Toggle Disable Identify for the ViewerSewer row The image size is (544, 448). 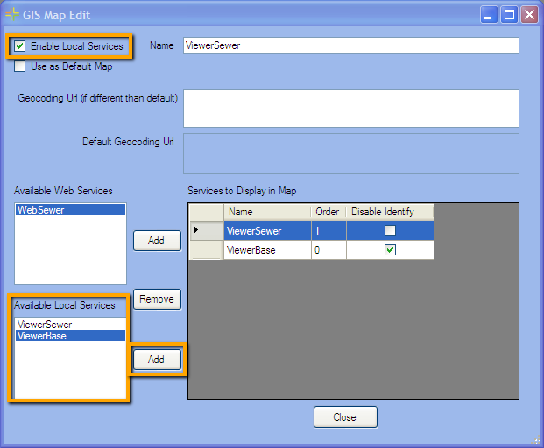point(390,230)
